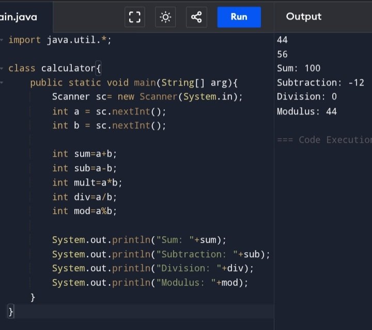Click the 'int a = sc.nextInt();' line
372x330 pixels.
pyautogui.click(x=109, y=111)
